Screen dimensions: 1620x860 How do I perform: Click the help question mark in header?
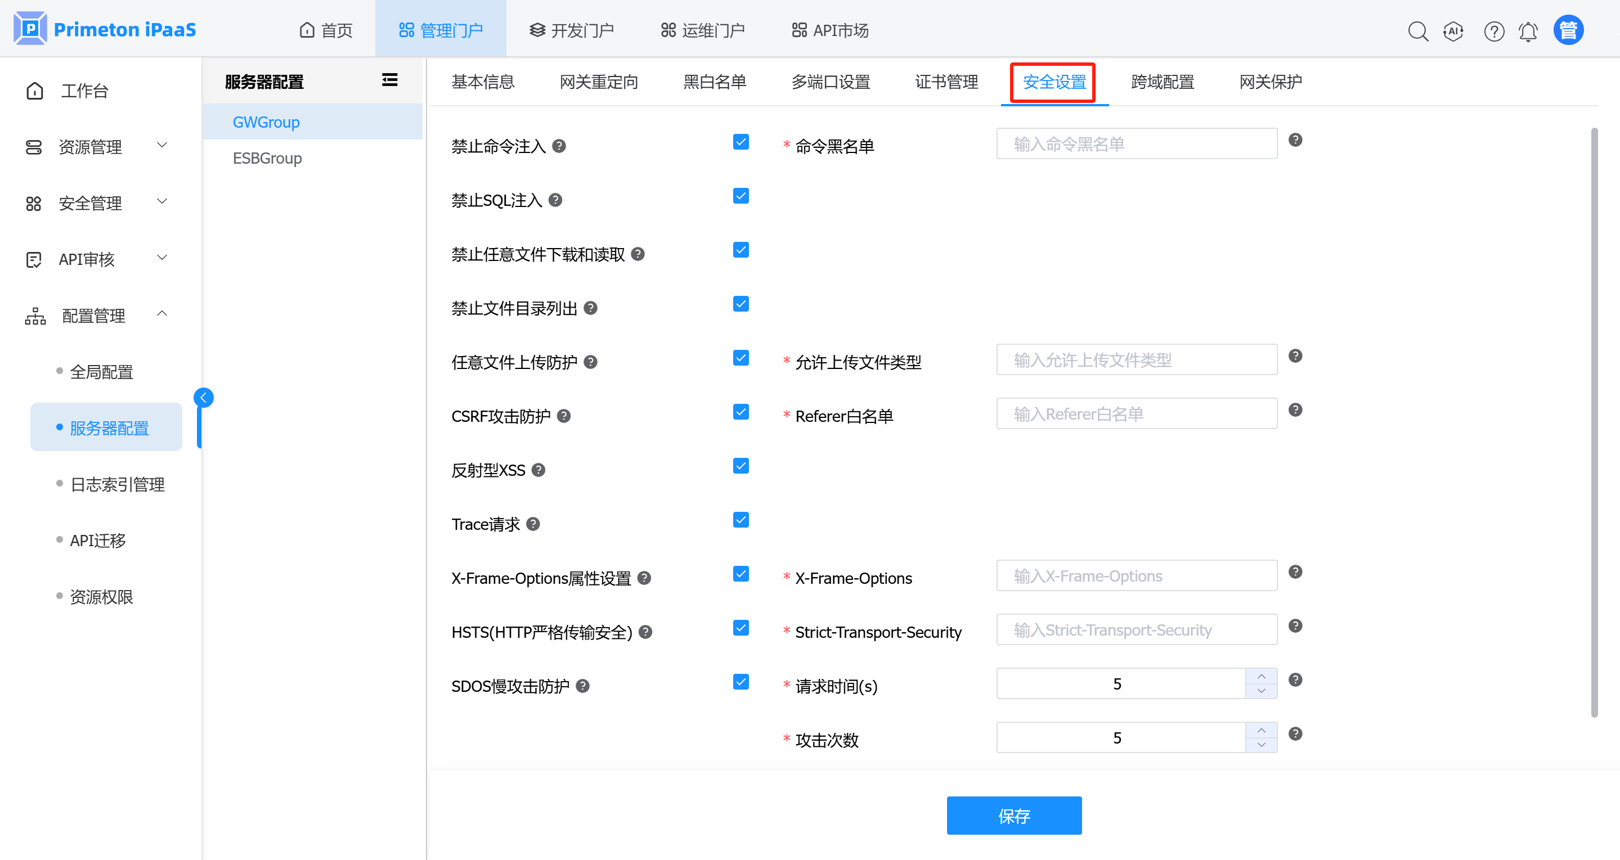coord(1493,31)
